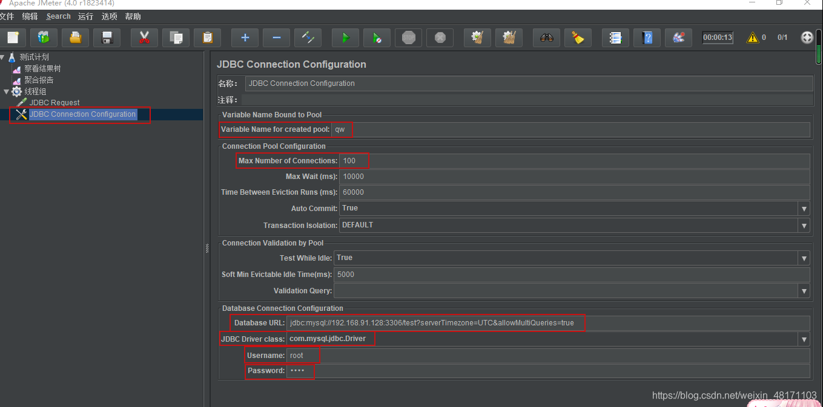Click the remote engine status icon

[807, 37]
